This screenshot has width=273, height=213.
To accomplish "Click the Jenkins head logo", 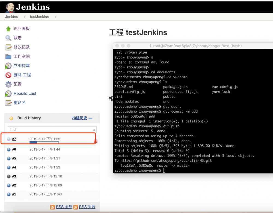I will click(x=10, y=7).
